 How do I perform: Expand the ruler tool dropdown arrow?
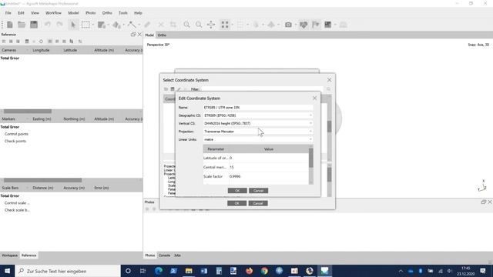point(139,25)
